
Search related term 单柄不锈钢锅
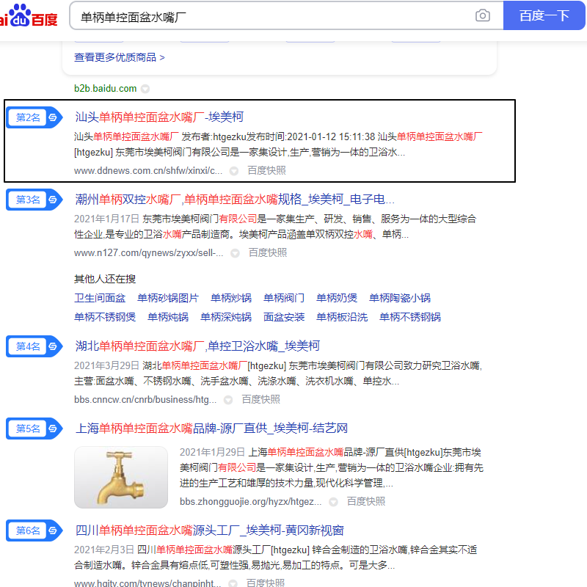(x=410, y=317)
